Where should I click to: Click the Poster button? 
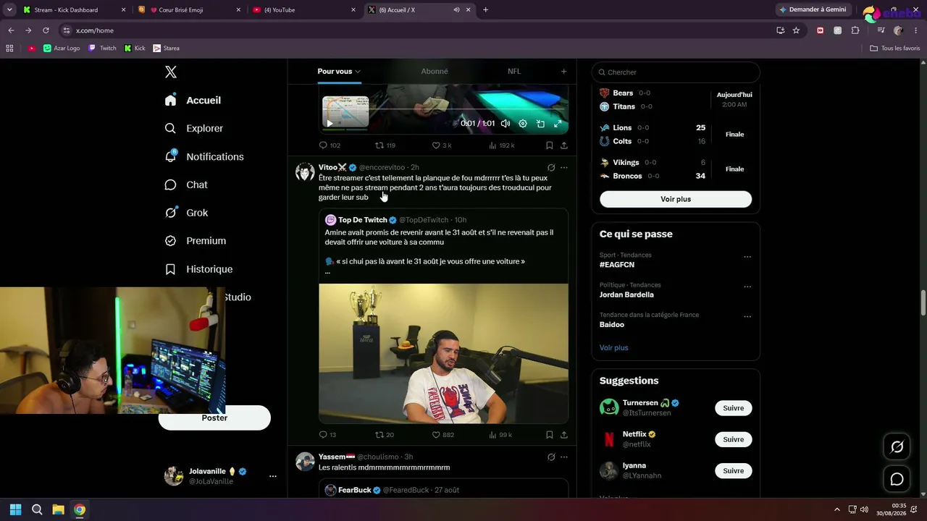click(214, 418)
